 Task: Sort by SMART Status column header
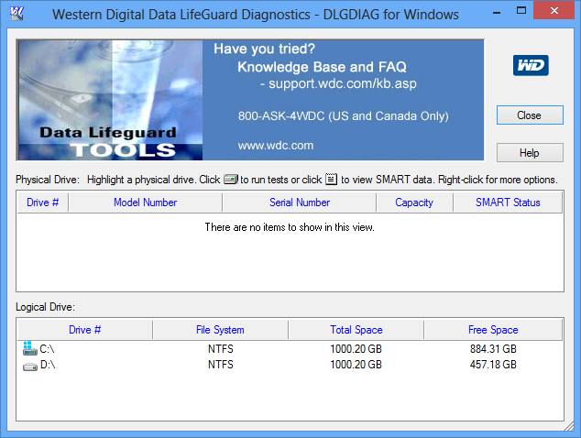[x=508, y=203]
